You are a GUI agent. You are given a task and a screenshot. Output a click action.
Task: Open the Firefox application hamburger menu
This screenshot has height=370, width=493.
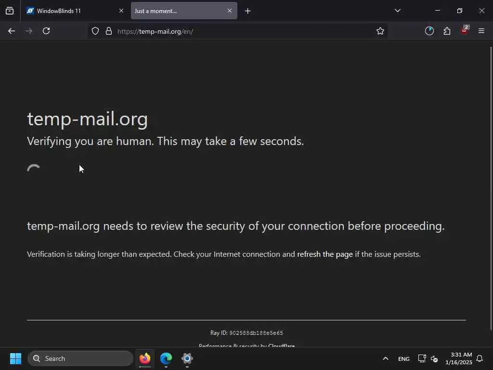pos(481,31)
